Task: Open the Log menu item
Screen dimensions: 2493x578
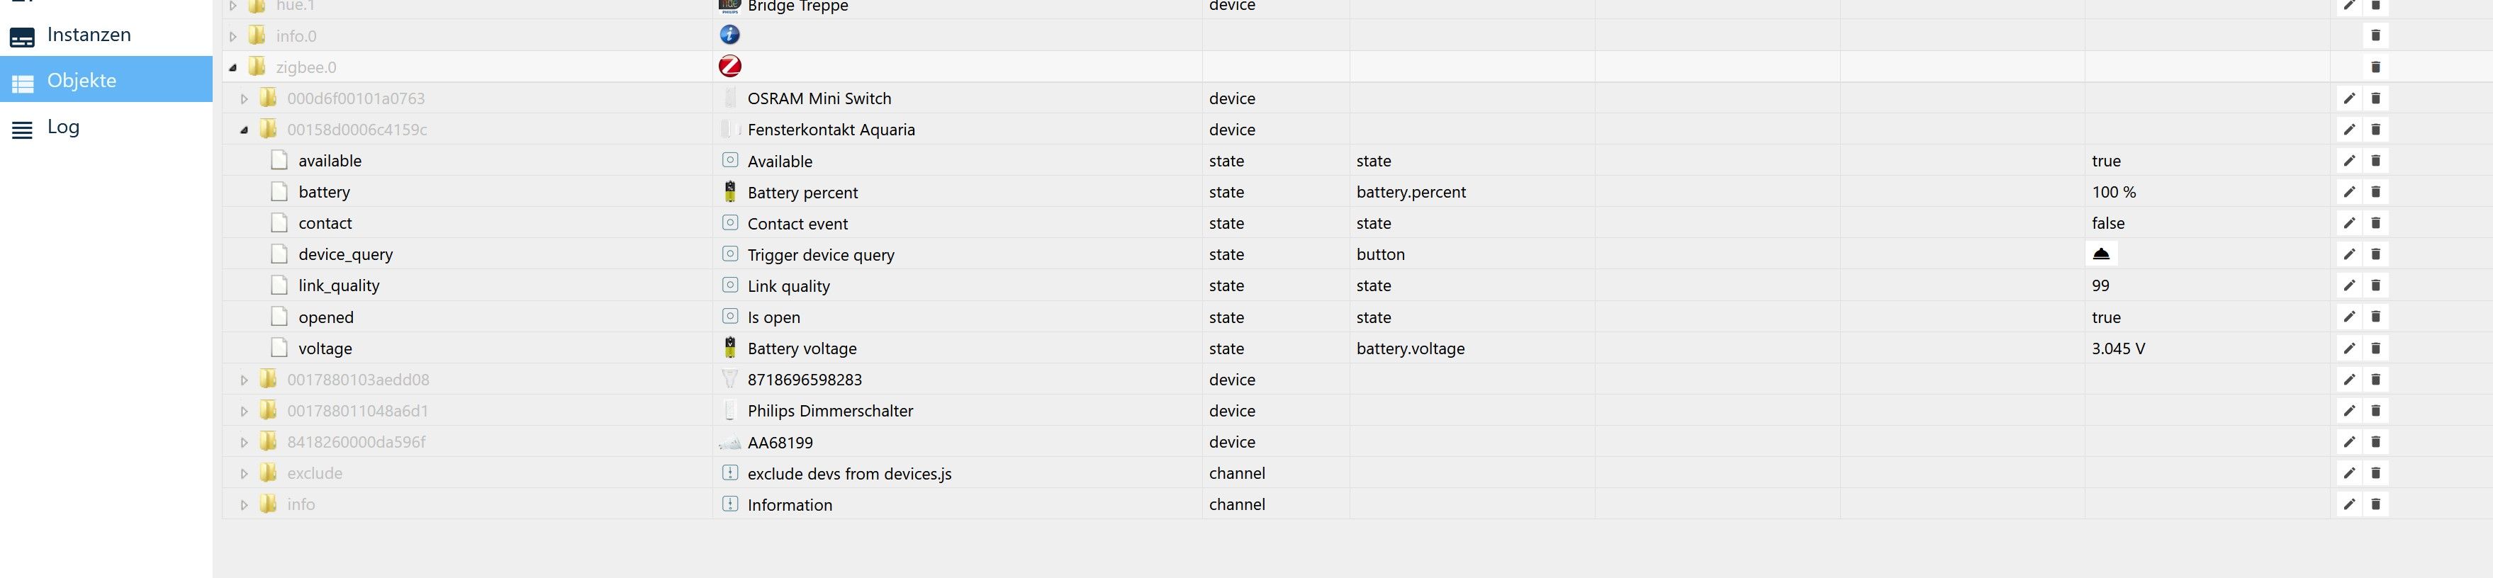Action: tap(63, 127)
